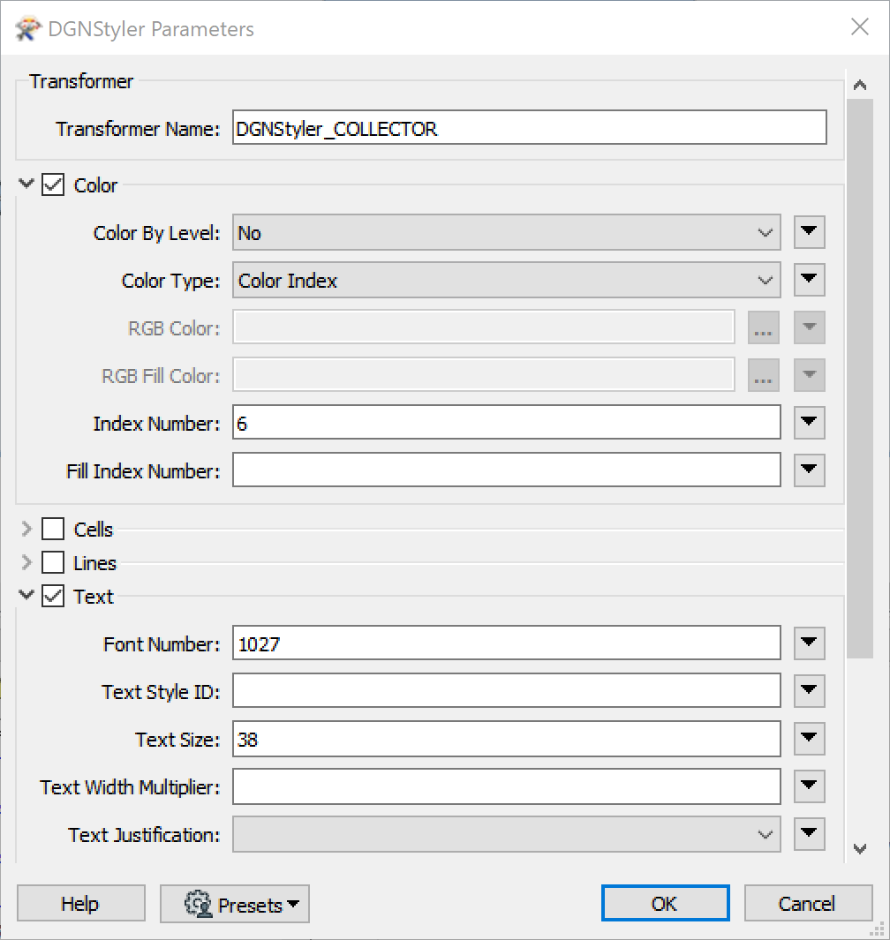The image size is (890, 940).
Task: Open the Presets gear menu
Action: 234,903
